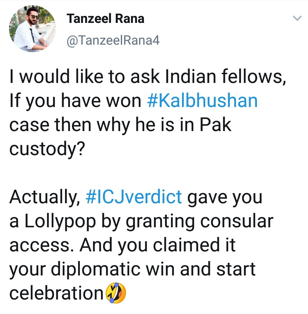The height and width of the screenshot is (314, 308).
Task: Click the laughing emoji after celebration
Action: (x=116, y=293)
